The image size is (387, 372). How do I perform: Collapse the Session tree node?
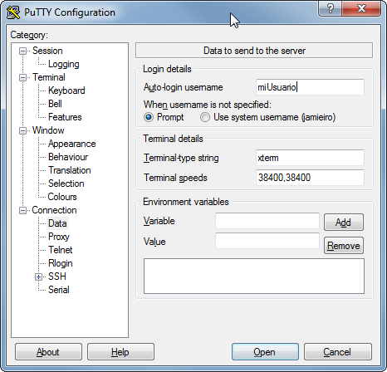[x=22, y=51]
